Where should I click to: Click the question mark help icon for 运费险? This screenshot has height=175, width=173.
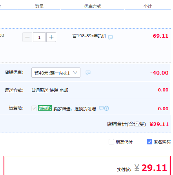[x=107, y=108]
